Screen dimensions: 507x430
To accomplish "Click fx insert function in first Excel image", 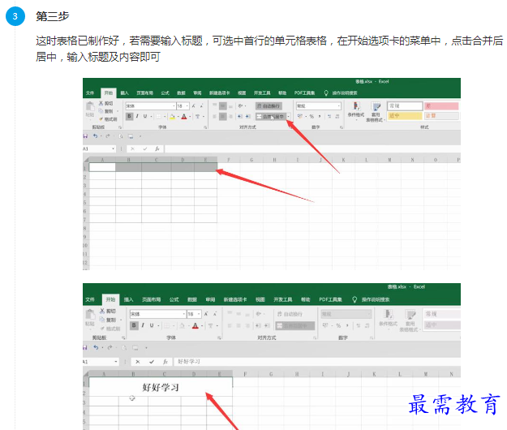I will tap(157, 149).
